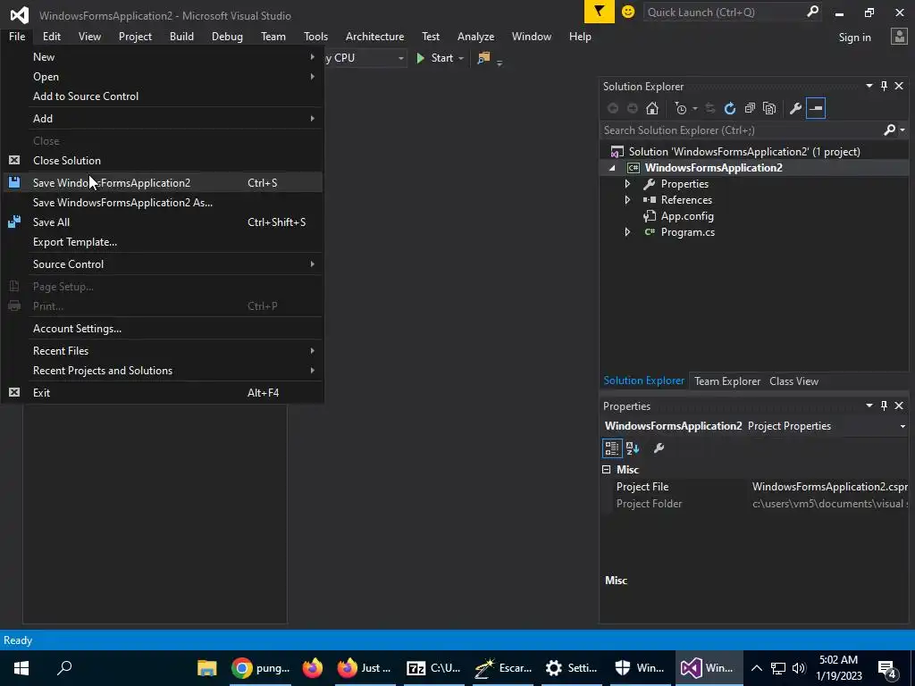Click the Start debugging play icon

coord(420,58)
